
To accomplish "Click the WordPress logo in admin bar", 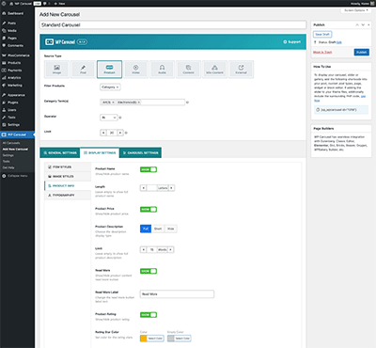I will 4,4.
